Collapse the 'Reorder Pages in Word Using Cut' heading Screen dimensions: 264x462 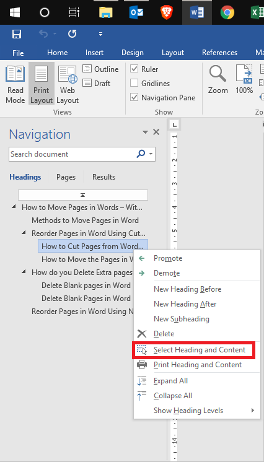24,233
